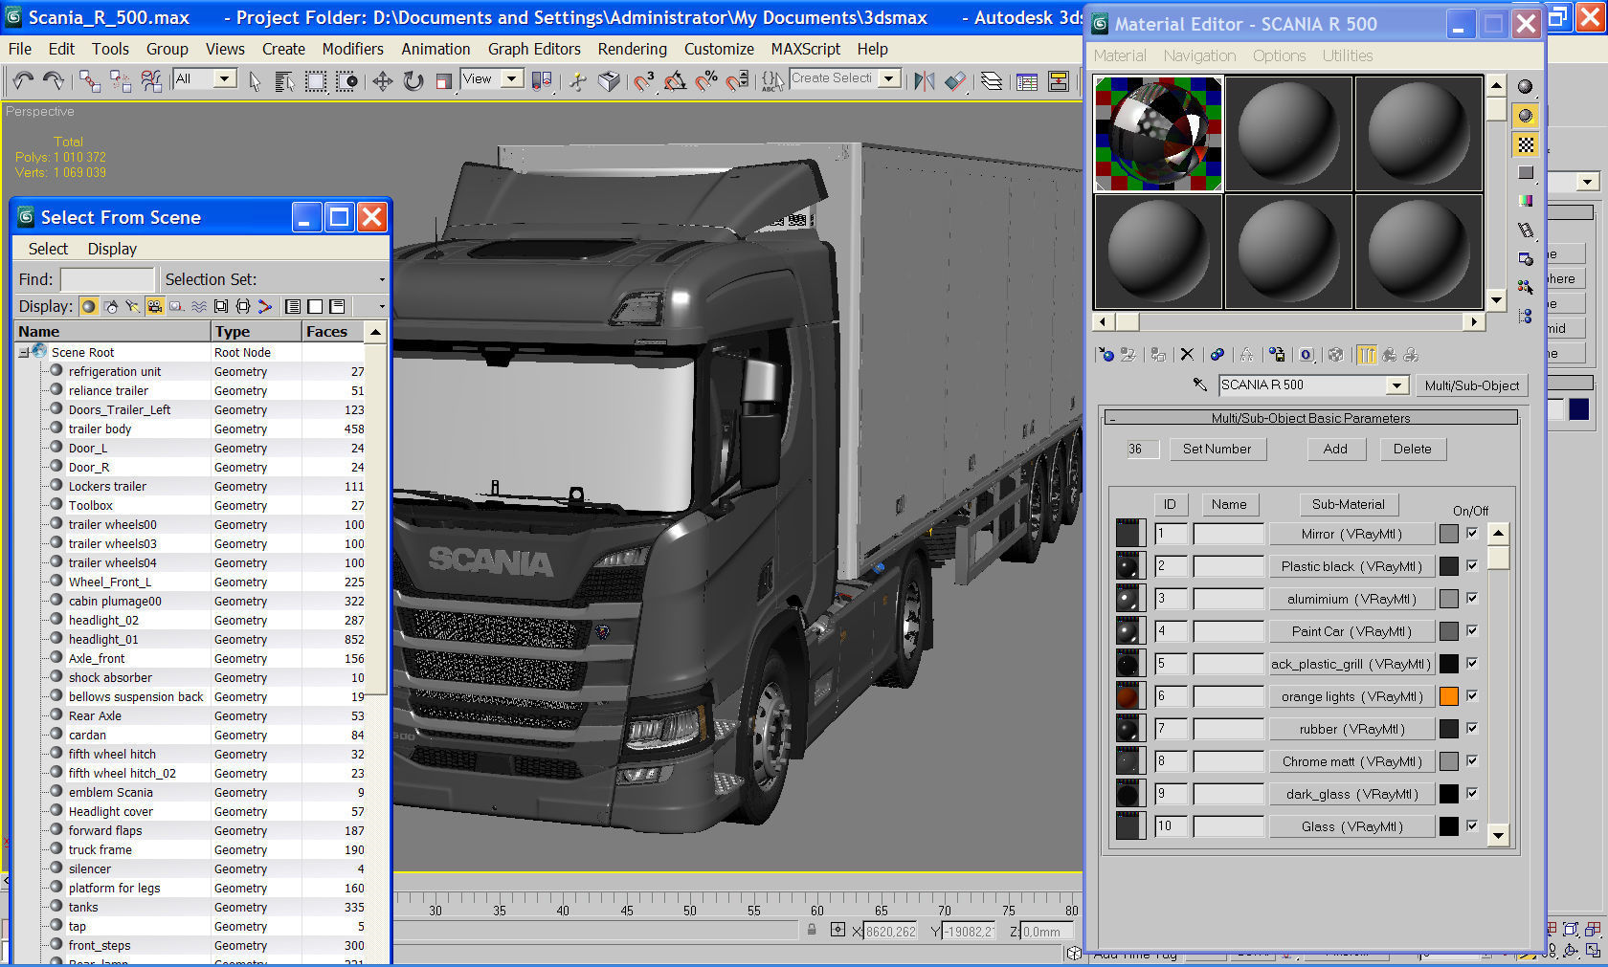Click the Find input field
Viewport: 1608px width, 967px height.
tap(107, 279)
